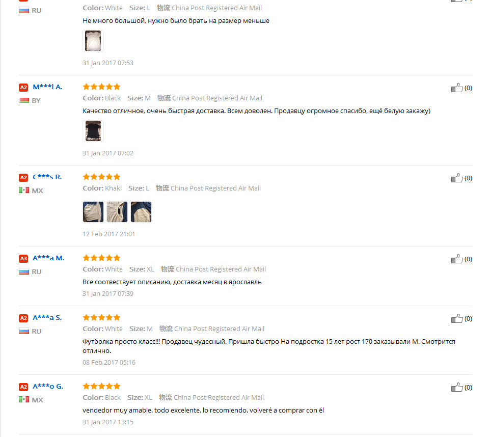Open the white shirt photo dated 31 Jan 07:53
Screen dimensions: 490x437
pyautogui.click(x=93, y=41)
